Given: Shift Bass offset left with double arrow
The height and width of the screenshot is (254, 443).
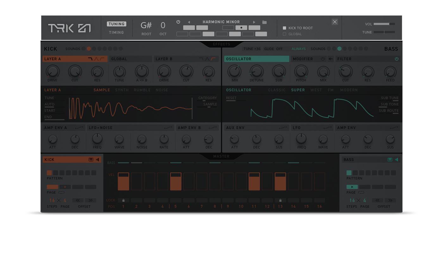Looking at the screenshot, I should 377,200.
